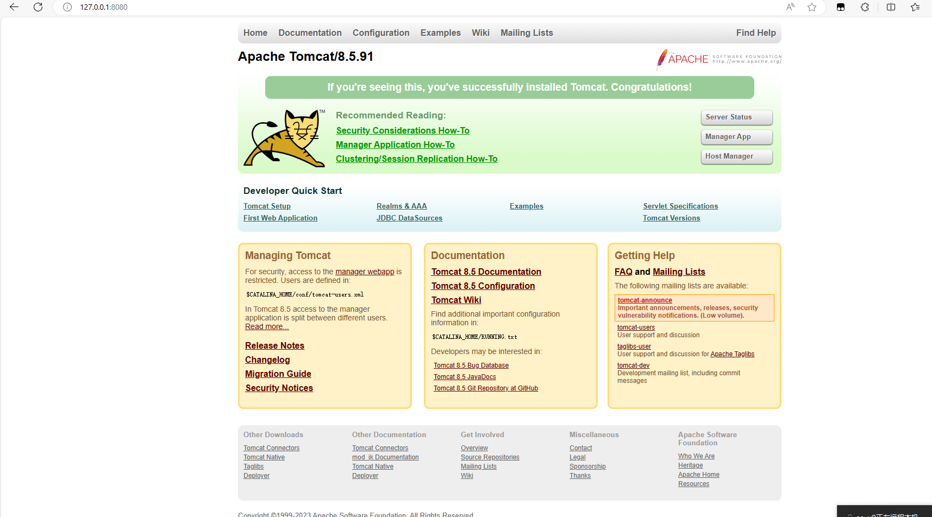Open the FAQ link in Getting Help
The image size is (932, 517).
(x=623, y=272)
